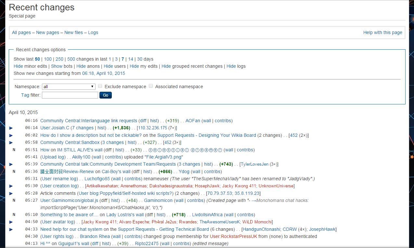
Task: Open the All pages link
Action: click(x=21, y=32)
